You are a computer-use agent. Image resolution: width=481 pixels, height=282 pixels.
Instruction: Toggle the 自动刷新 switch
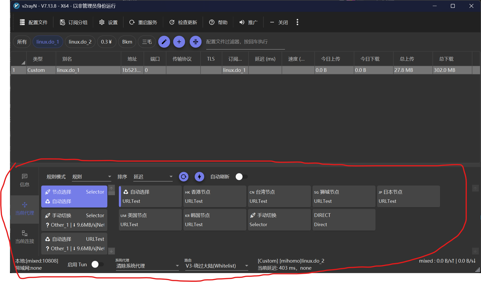[x=241, y=177]
